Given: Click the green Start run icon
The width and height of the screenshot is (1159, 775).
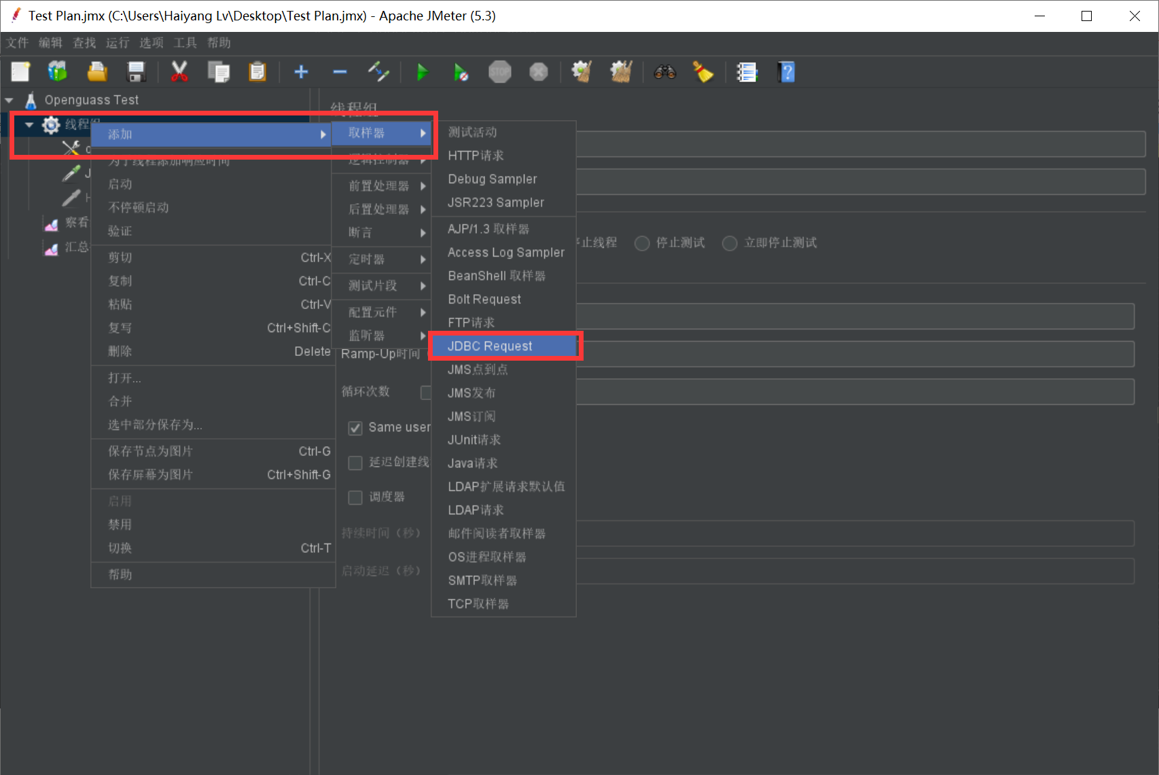Looking at the screenshot, I should (x=422, y=71).
